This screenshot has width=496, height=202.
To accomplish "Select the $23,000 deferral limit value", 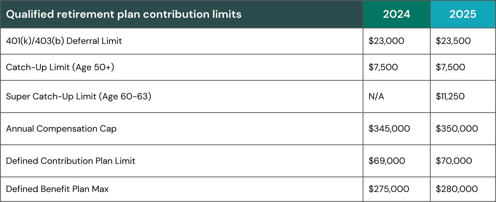I will pyautogui.click(x=386, y=41).
